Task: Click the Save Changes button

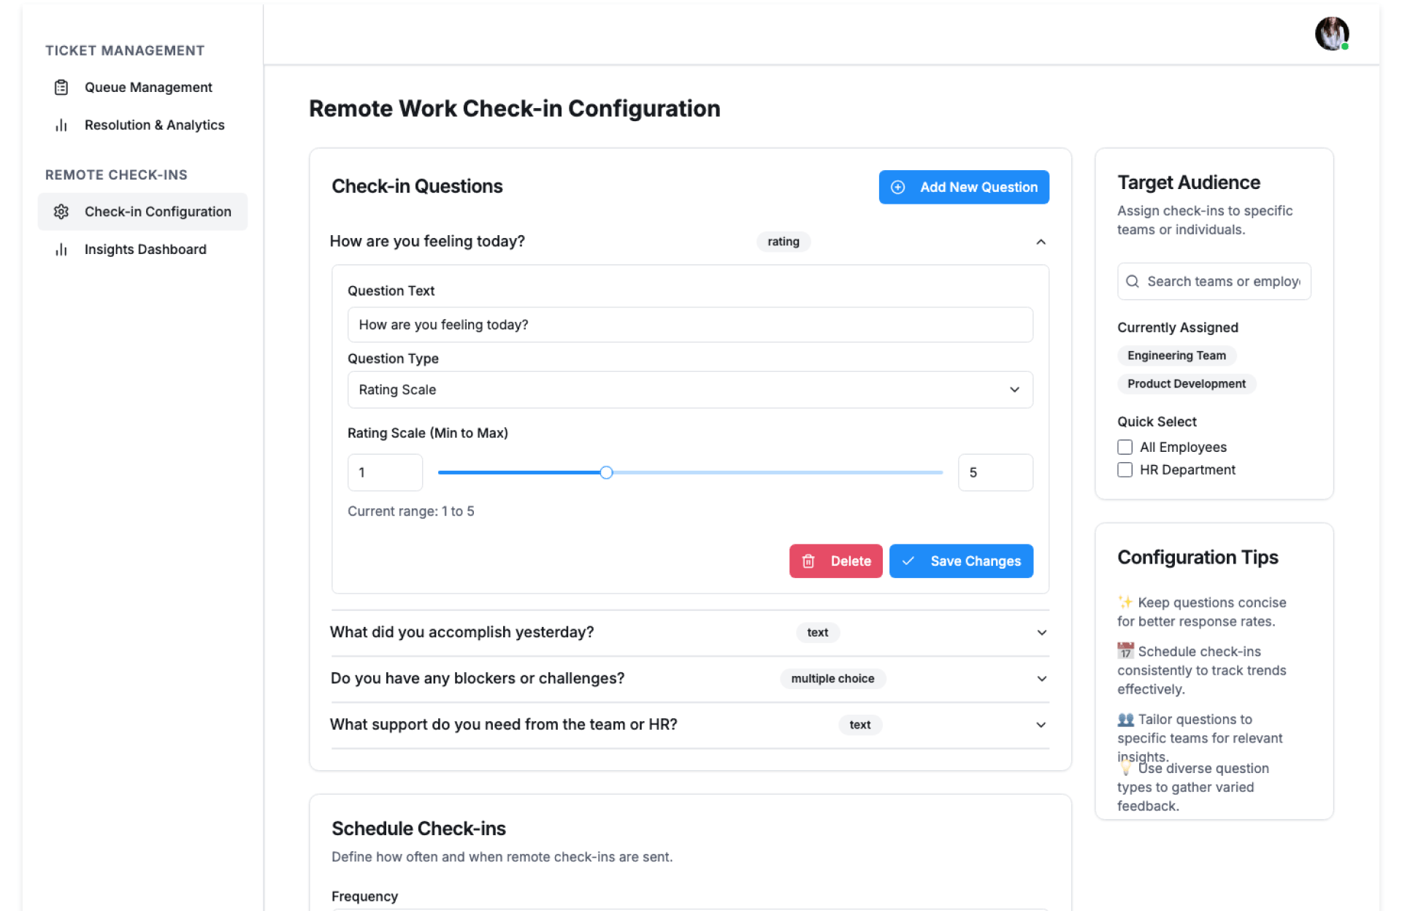Action: (x=960, y=561)
